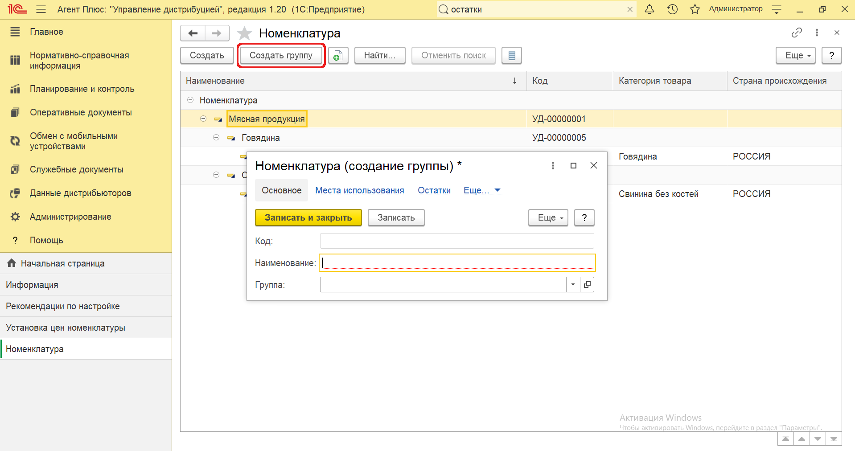The image size is (855, 451).
Task: Open the Еще dropdown on the list toolbar
Action: 796,56
